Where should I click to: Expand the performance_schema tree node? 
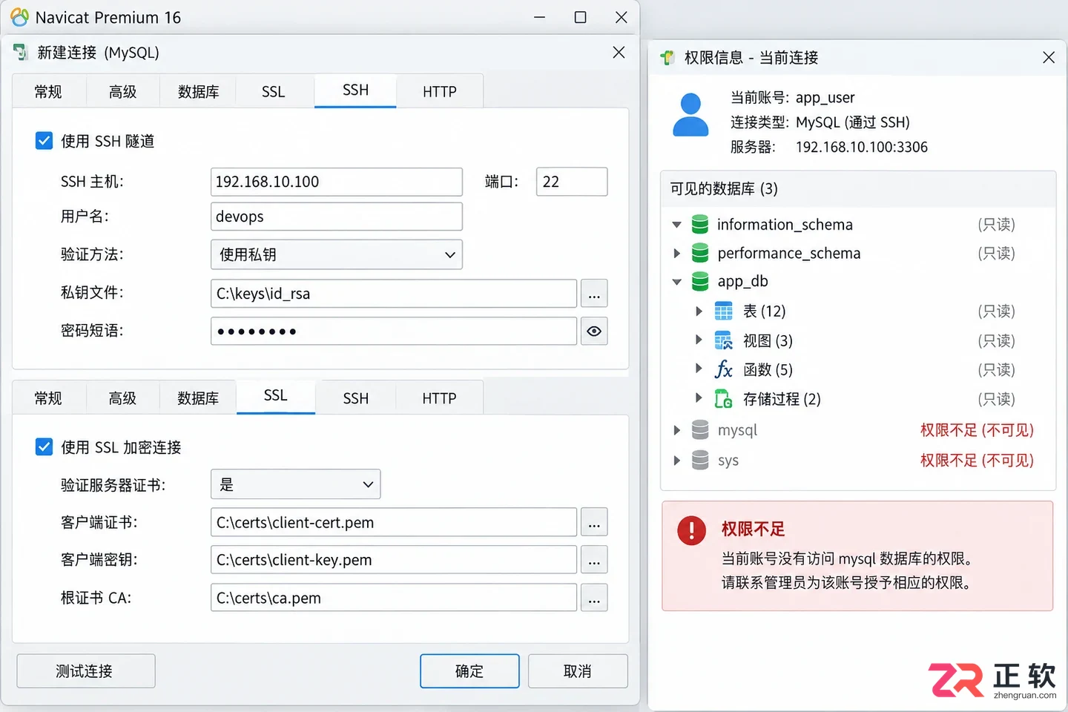pyautogui.click(x=676, y=254)
